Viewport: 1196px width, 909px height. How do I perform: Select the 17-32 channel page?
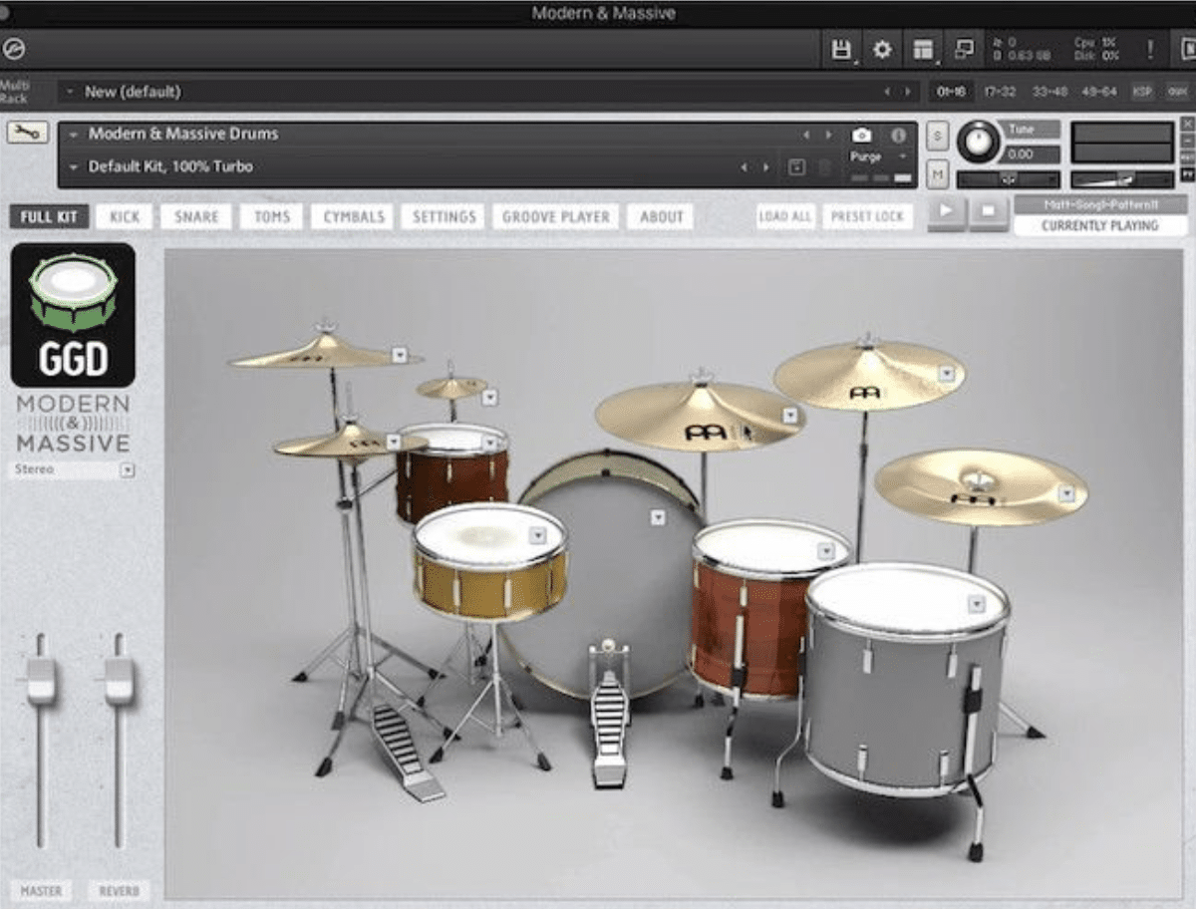point(999,92)
